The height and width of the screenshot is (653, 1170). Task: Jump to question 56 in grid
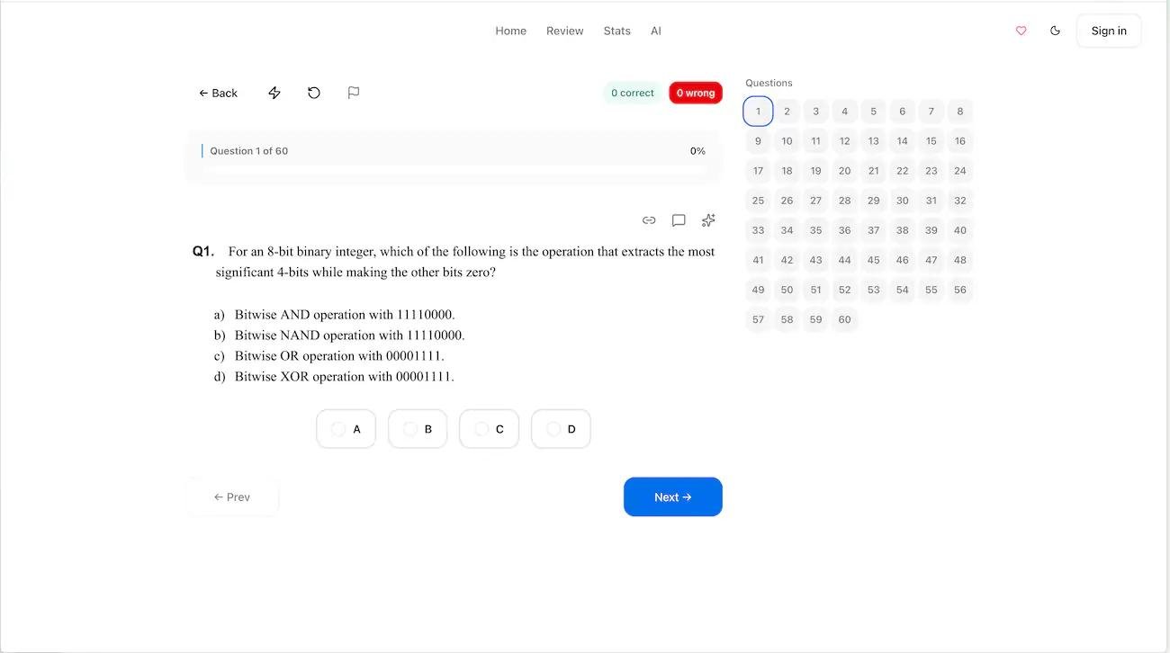(959, 290)
